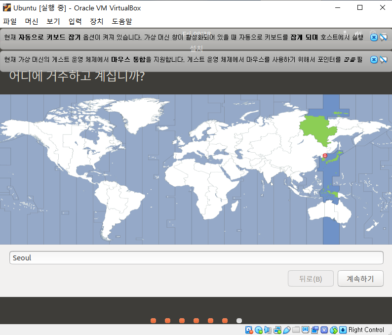
Task: Dismiss the keyboard capture notification
Action: 374,38
